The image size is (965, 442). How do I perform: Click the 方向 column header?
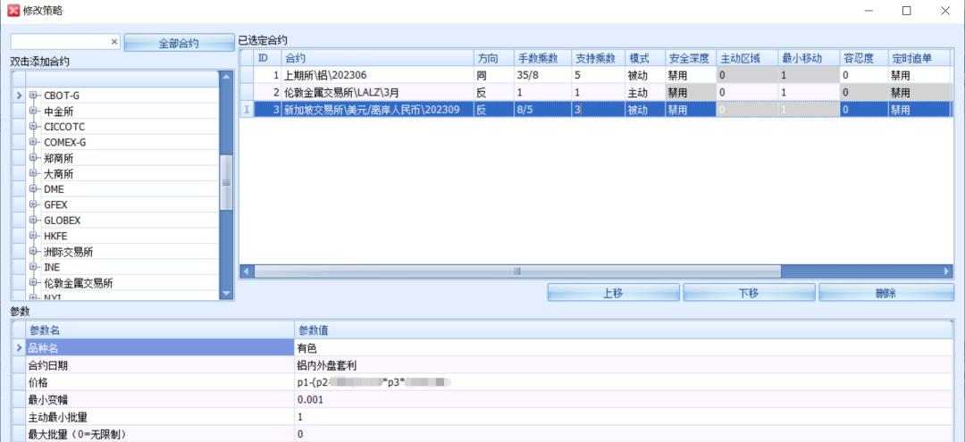coord(493,58)
